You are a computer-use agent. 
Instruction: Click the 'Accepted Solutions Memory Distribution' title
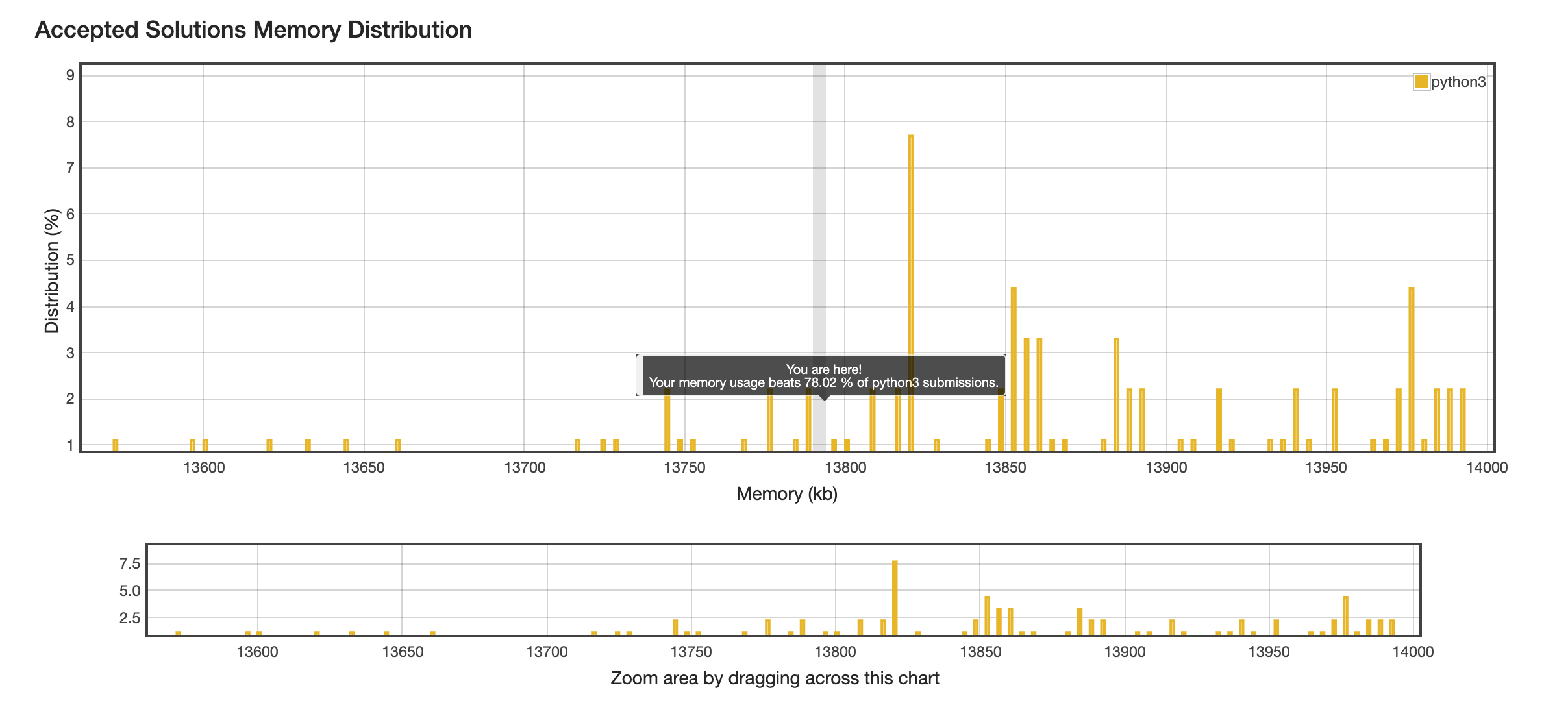point(253,30)
